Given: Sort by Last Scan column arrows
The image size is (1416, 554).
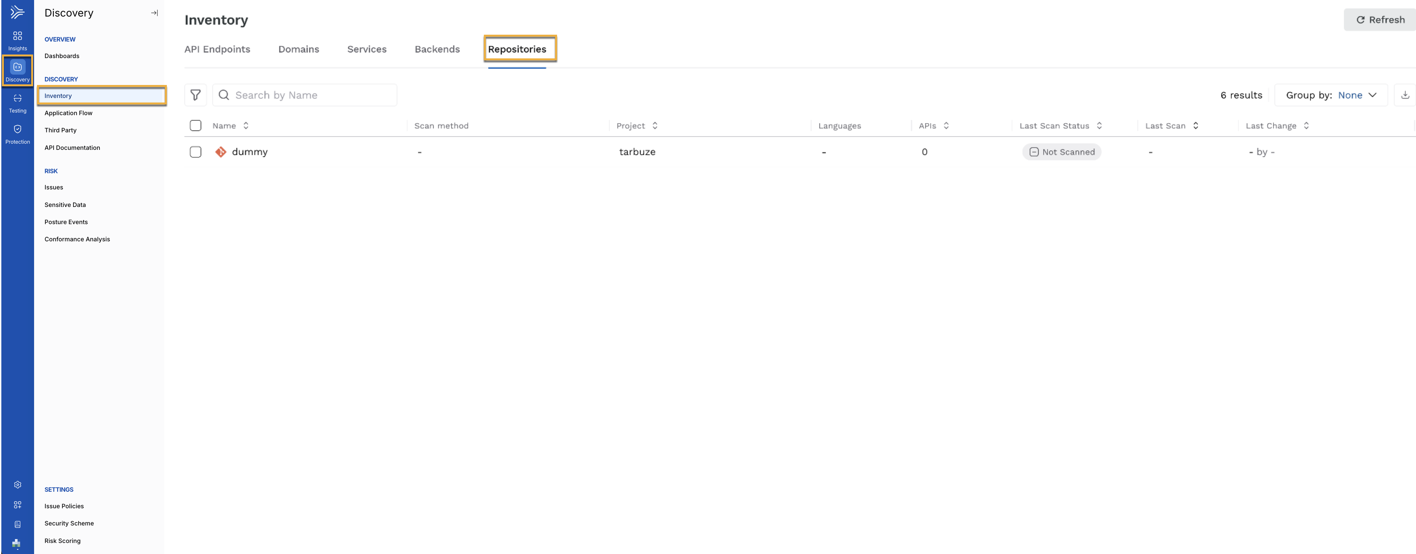Looking at the screenshot, I should (1196, 126).
